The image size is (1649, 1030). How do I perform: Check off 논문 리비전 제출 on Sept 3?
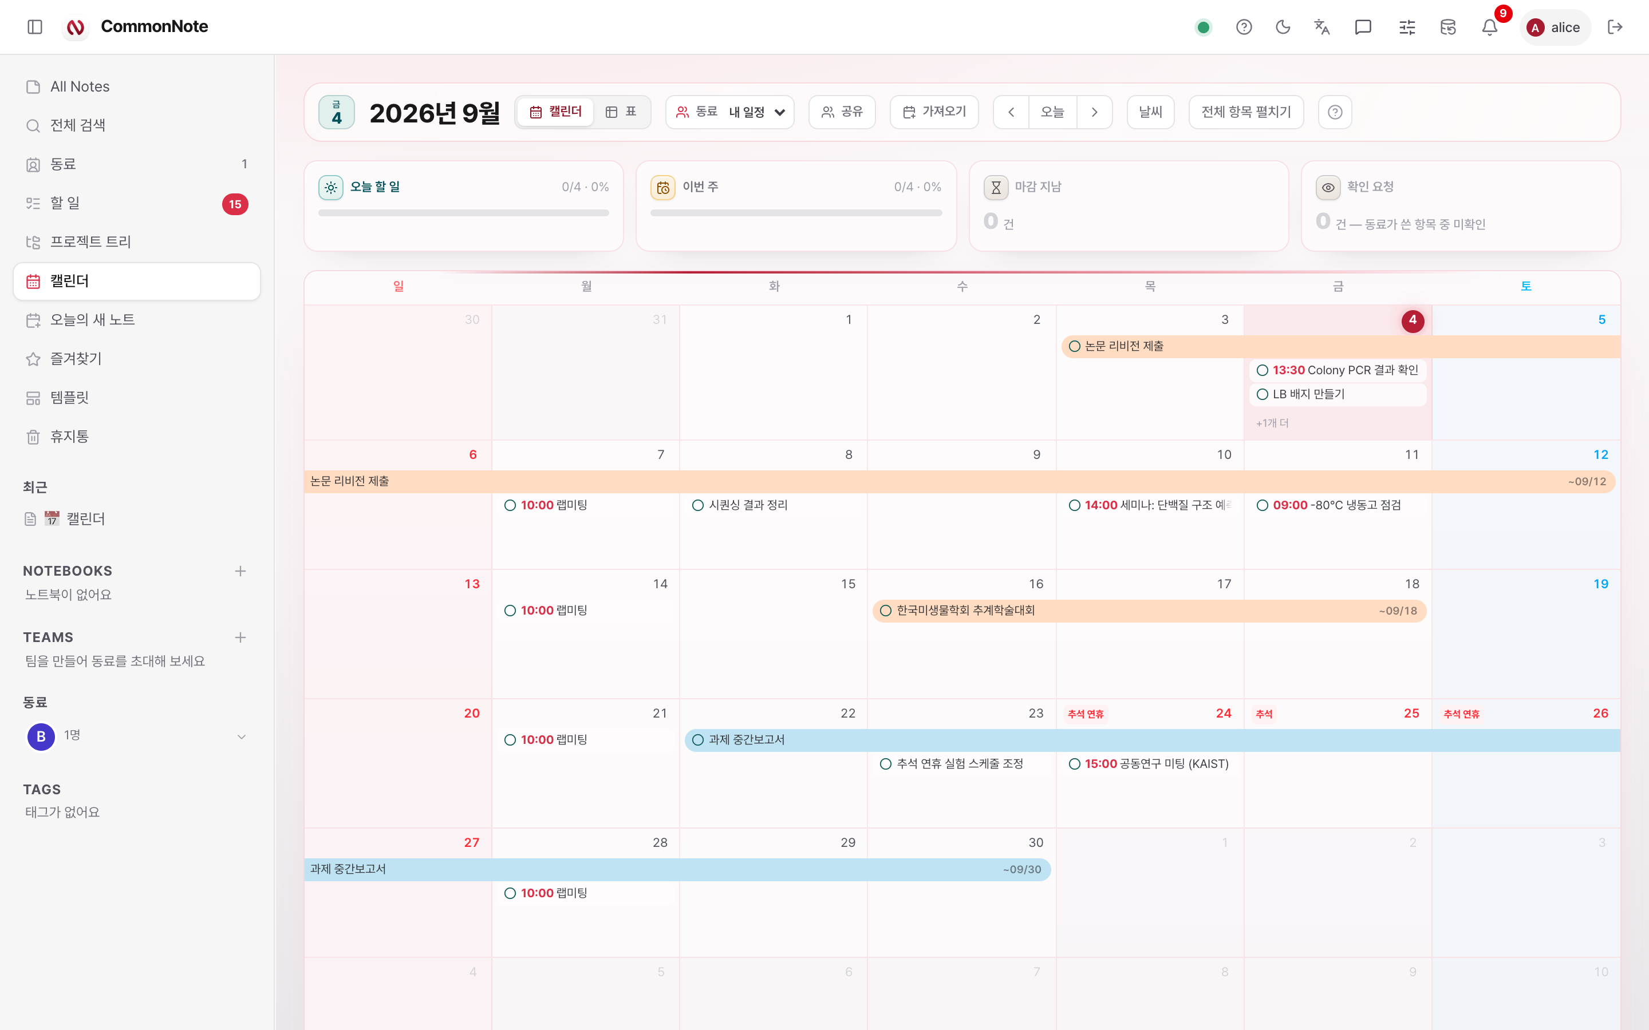(1075, 346)
